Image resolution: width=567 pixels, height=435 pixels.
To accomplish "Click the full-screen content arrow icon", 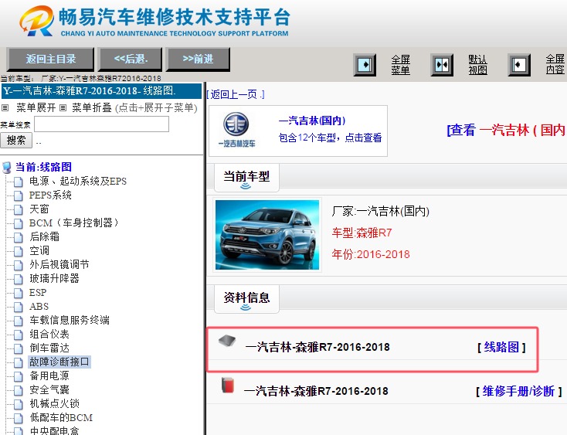I will tap(519, 65).
